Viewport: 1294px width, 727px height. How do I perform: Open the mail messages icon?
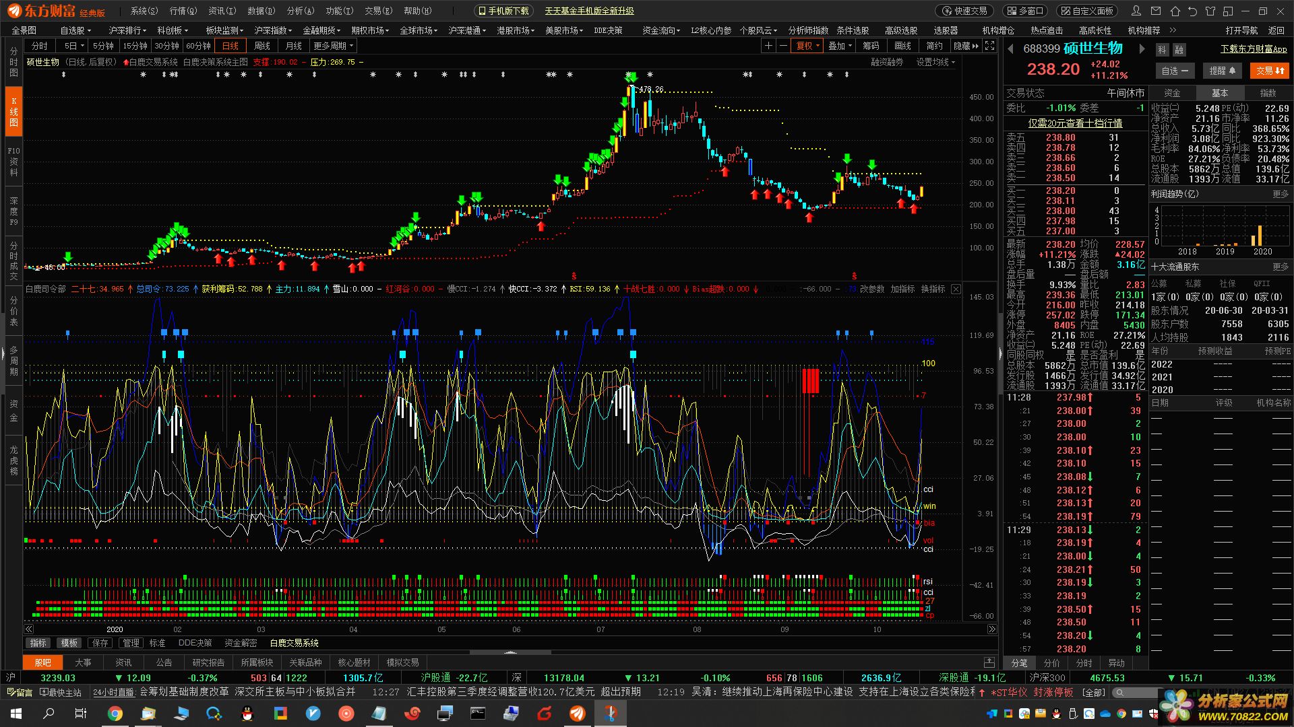pos(1156,11)
